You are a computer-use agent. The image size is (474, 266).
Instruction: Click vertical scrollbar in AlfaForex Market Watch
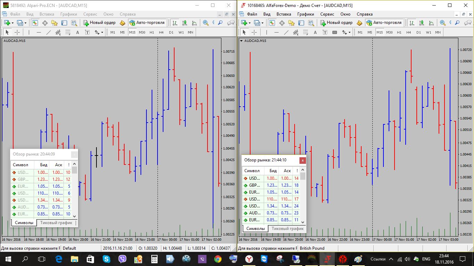(303, 196)
